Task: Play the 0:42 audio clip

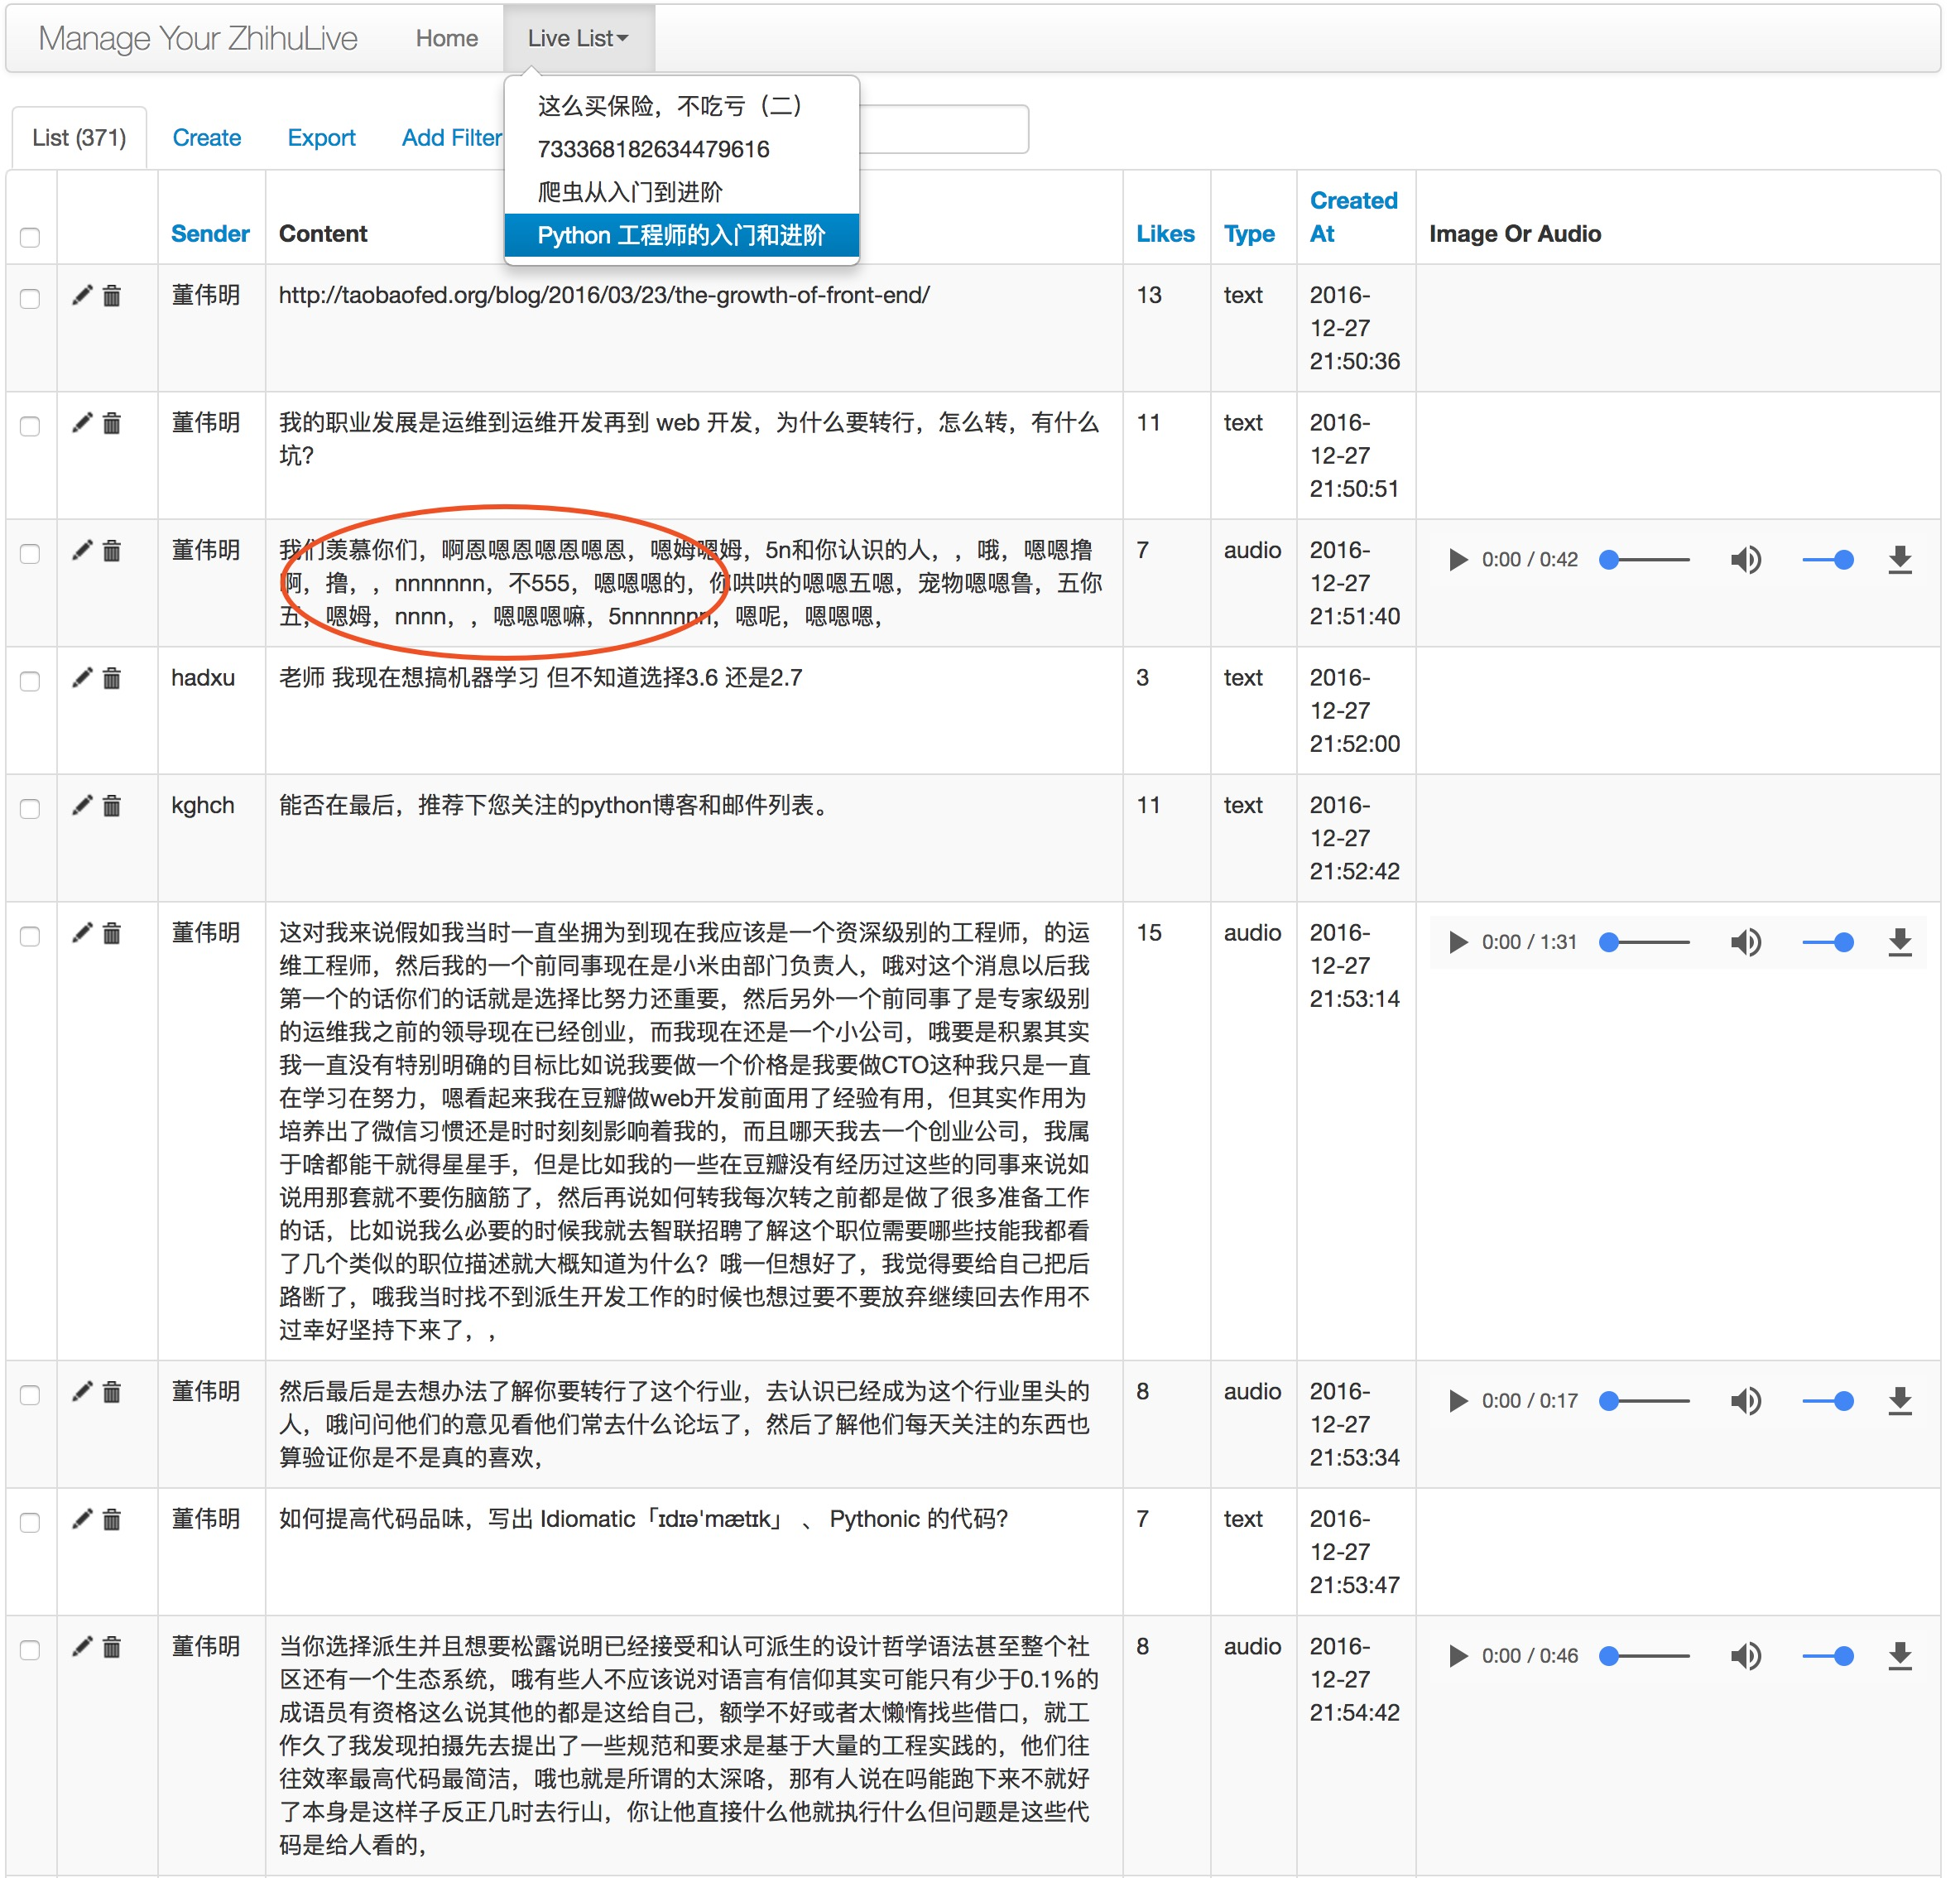Action: pyautogui.click(x=1458, y=559)
